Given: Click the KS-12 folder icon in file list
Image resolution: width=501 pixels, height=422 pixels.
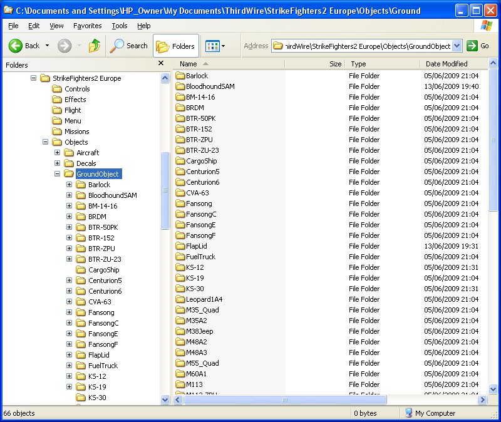Looking at the screenshot, I should (180, 267).
